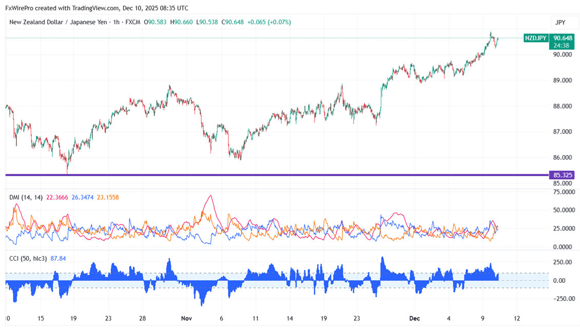Click the change value +0.065 (+0.07%)
The height and width of the screenshot is (328, 580).
[269, 22]
